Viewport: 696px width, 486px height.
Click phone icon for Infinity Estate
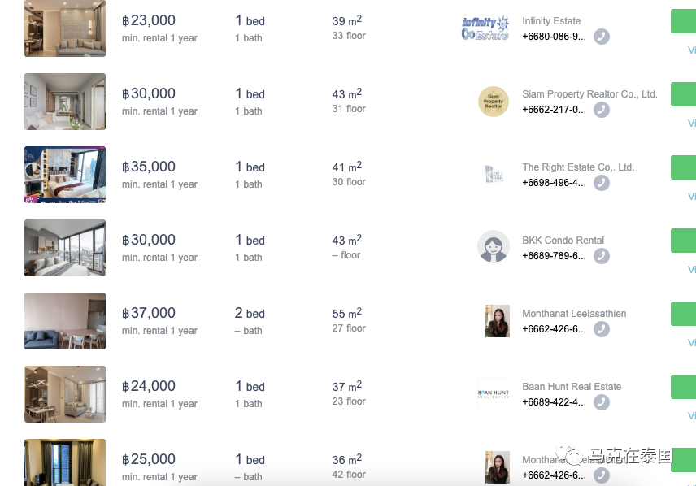coord(602,37)
